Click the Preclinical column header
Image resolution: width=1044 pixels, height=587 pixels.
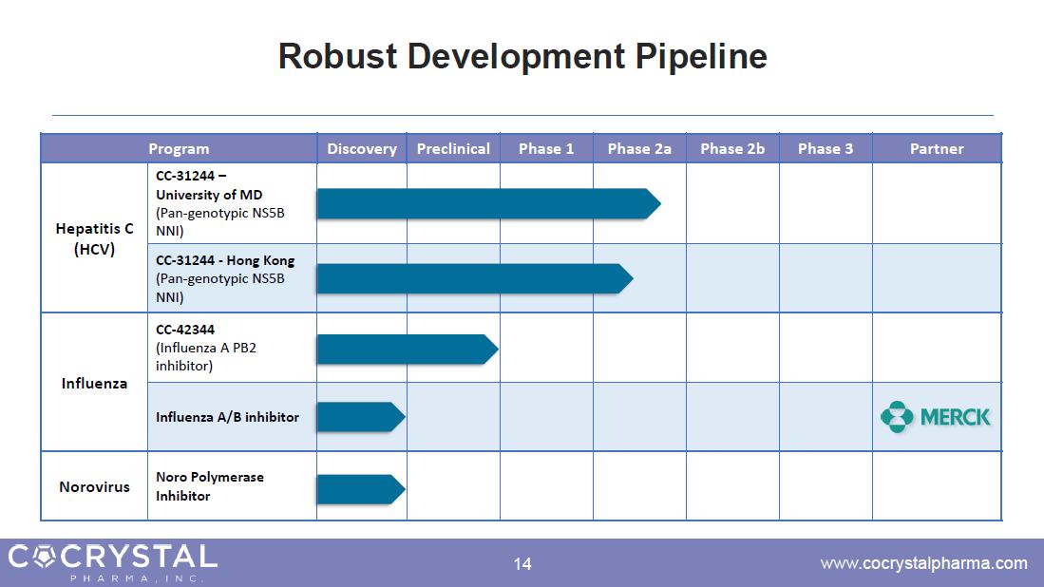pos(453,148)
